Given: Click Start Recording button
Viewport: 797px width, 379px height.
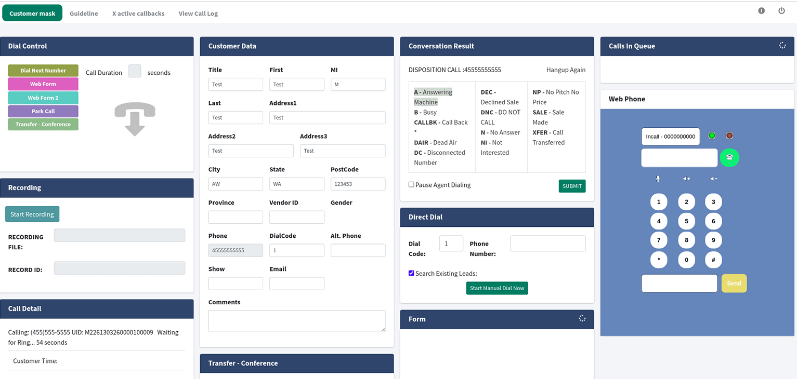Looking at the screenshot, I should click(32, 214).
